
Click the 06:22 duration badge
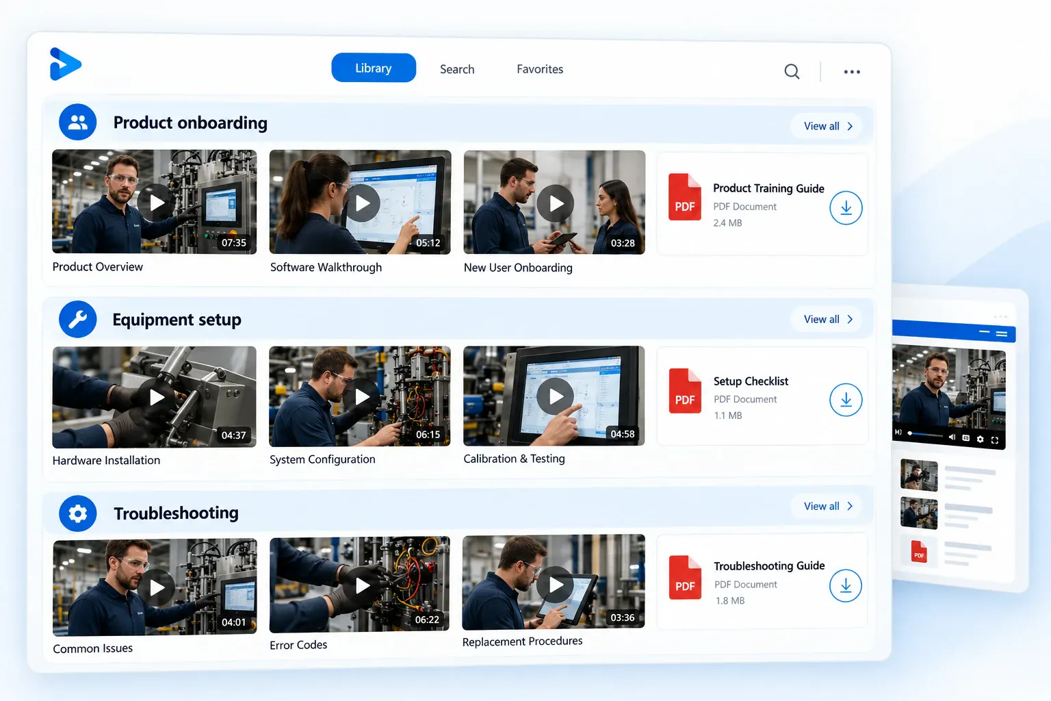pos(427,620)
